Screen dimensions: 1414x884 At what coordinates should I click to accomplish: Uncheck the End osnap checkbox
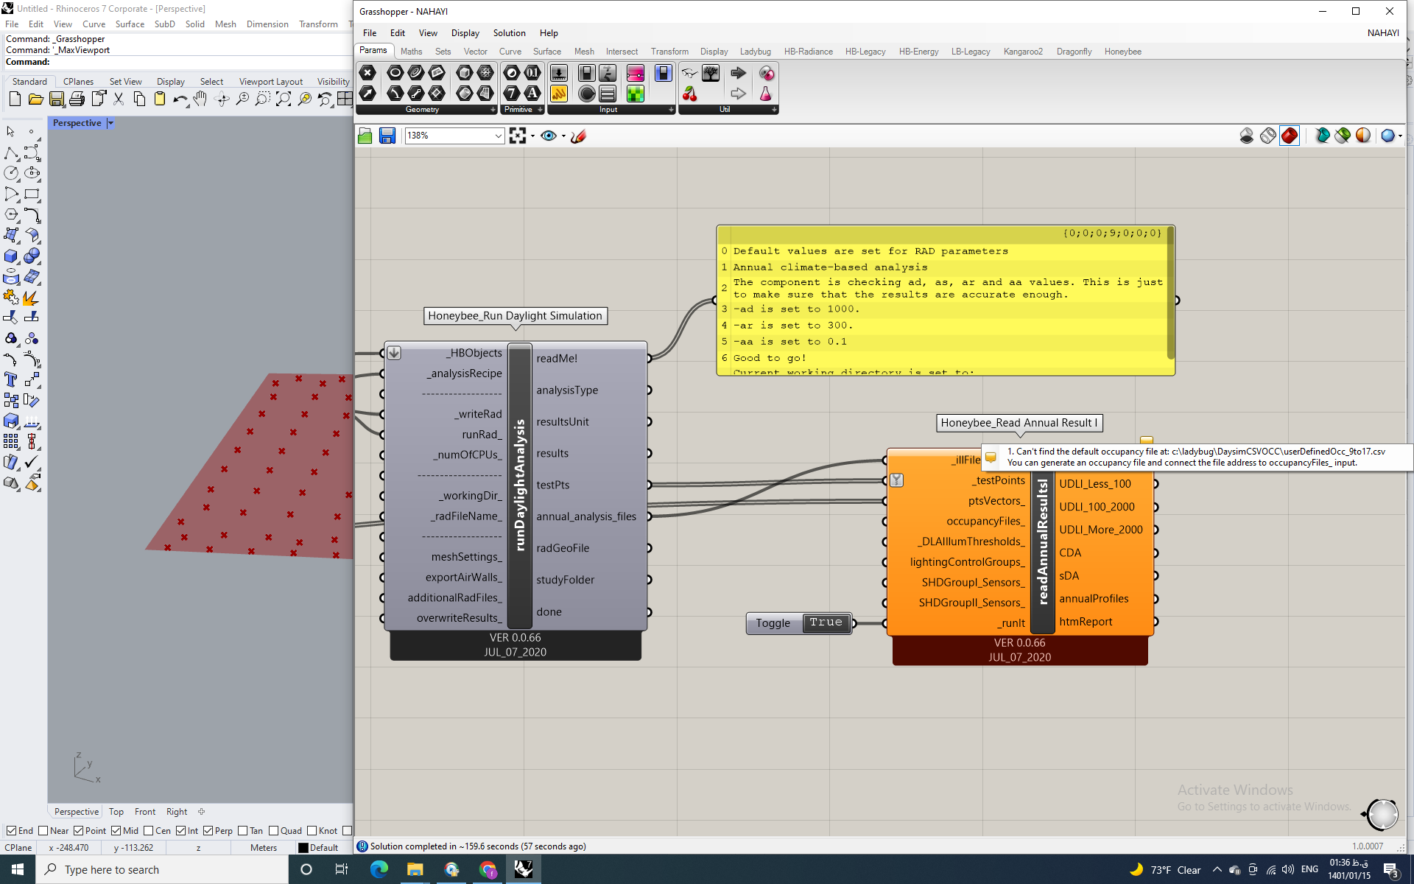11,830
